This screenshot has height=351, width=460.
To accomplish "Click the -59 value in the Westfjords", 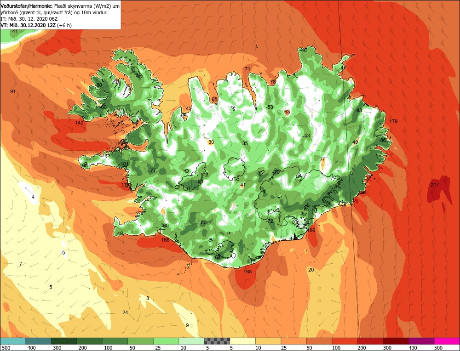I will pos(138,76).
